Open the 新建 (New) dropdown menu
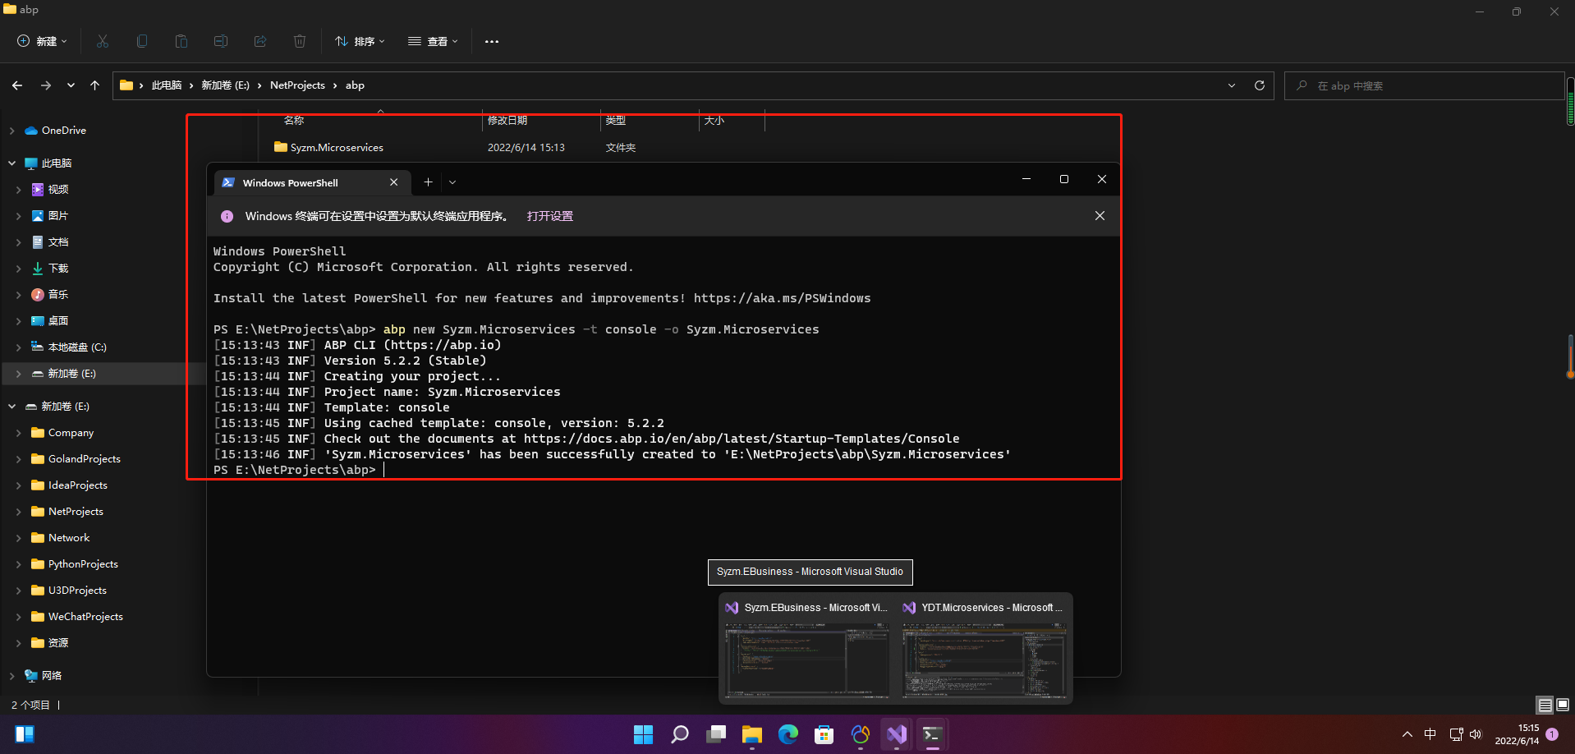 43,41
